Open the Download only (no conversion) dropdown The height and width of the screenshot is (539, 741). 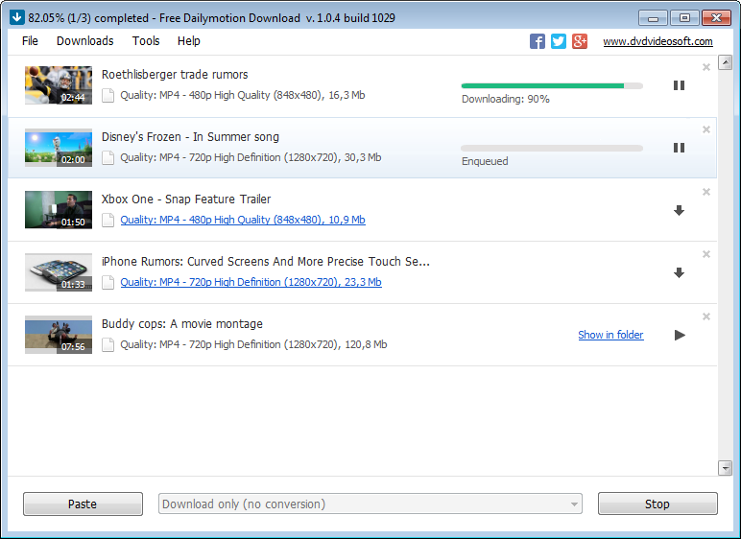tap(370, 504)
